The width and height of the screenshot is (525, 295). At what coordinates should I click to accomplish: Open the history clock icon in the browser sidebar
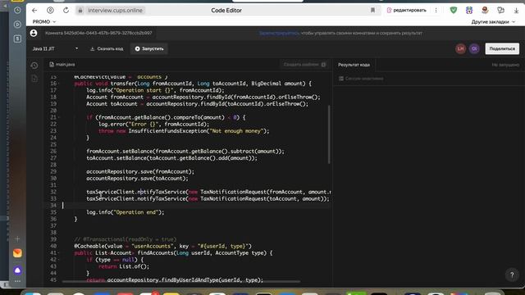(x=17, y=11)
